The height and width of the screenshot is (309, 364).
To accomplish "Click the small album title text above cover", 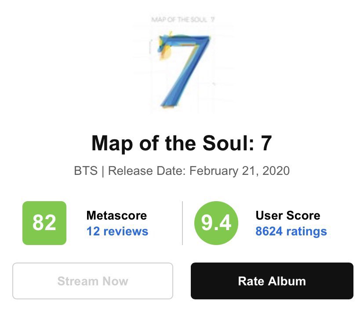I will (183, 19).
